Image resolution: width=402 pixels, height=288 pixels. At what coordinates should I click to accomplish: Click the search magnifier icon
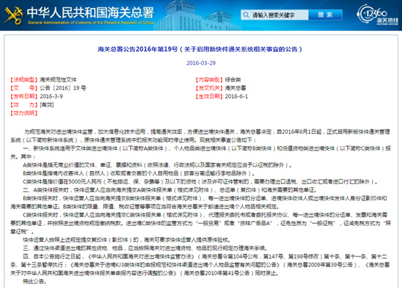(246, 15)
